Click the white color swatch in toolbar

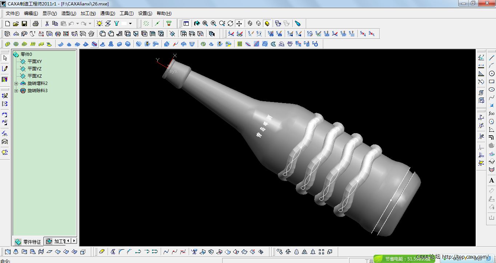(124, 24)
